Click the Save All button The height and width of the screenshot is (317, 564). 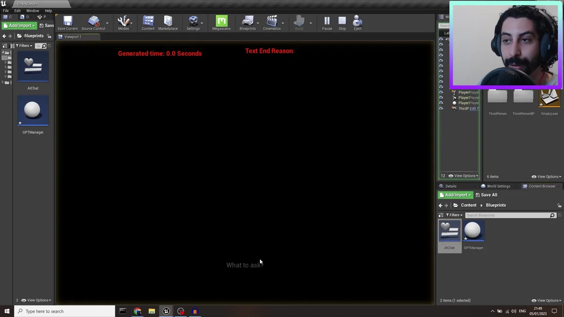[486, 195]
